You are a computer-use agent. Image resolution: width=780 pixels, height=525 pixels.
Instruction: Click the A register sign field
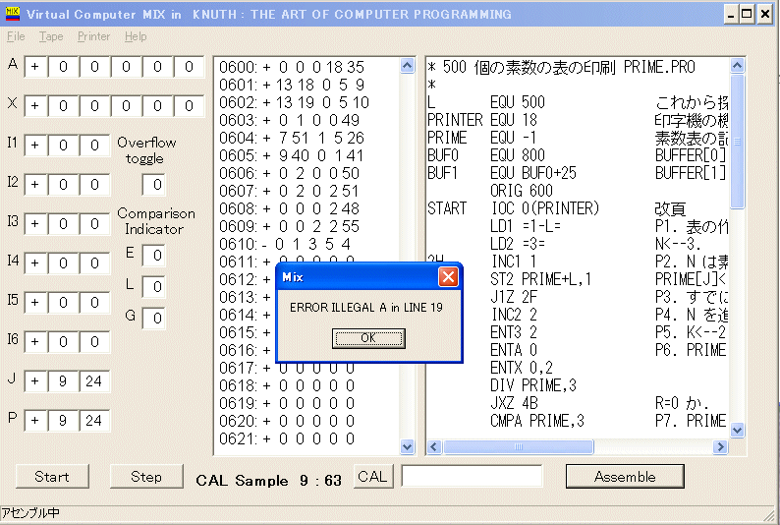[35, 67]
